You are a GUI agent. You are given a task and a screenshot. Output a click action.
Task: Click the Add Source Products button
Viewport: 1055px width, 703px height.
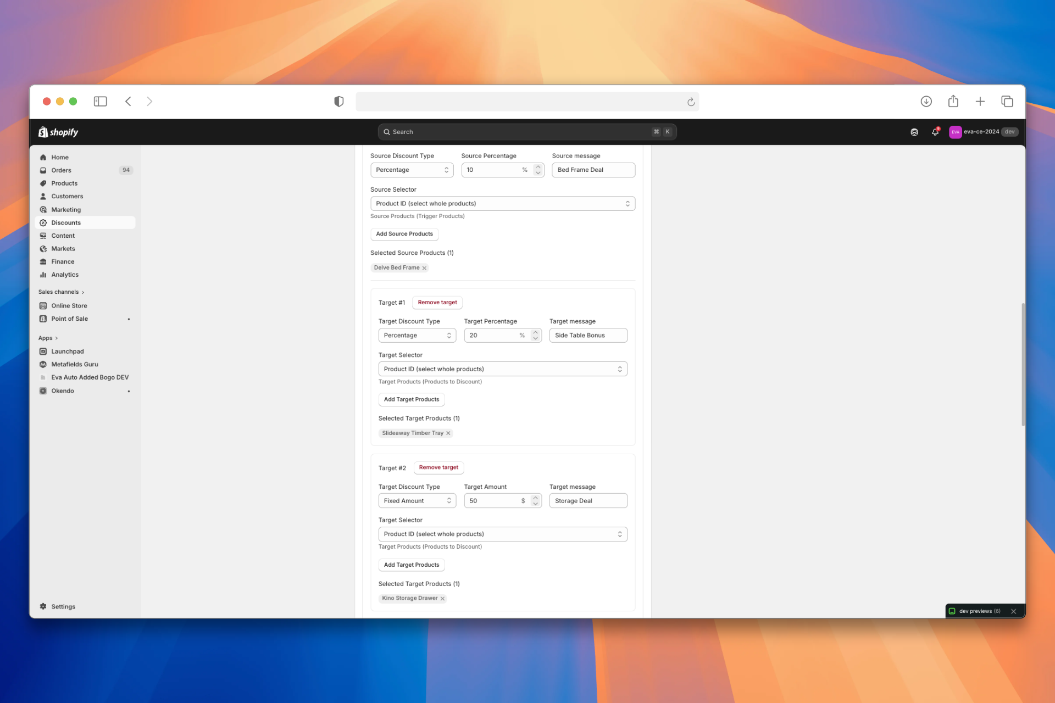[x=404, y=234]
